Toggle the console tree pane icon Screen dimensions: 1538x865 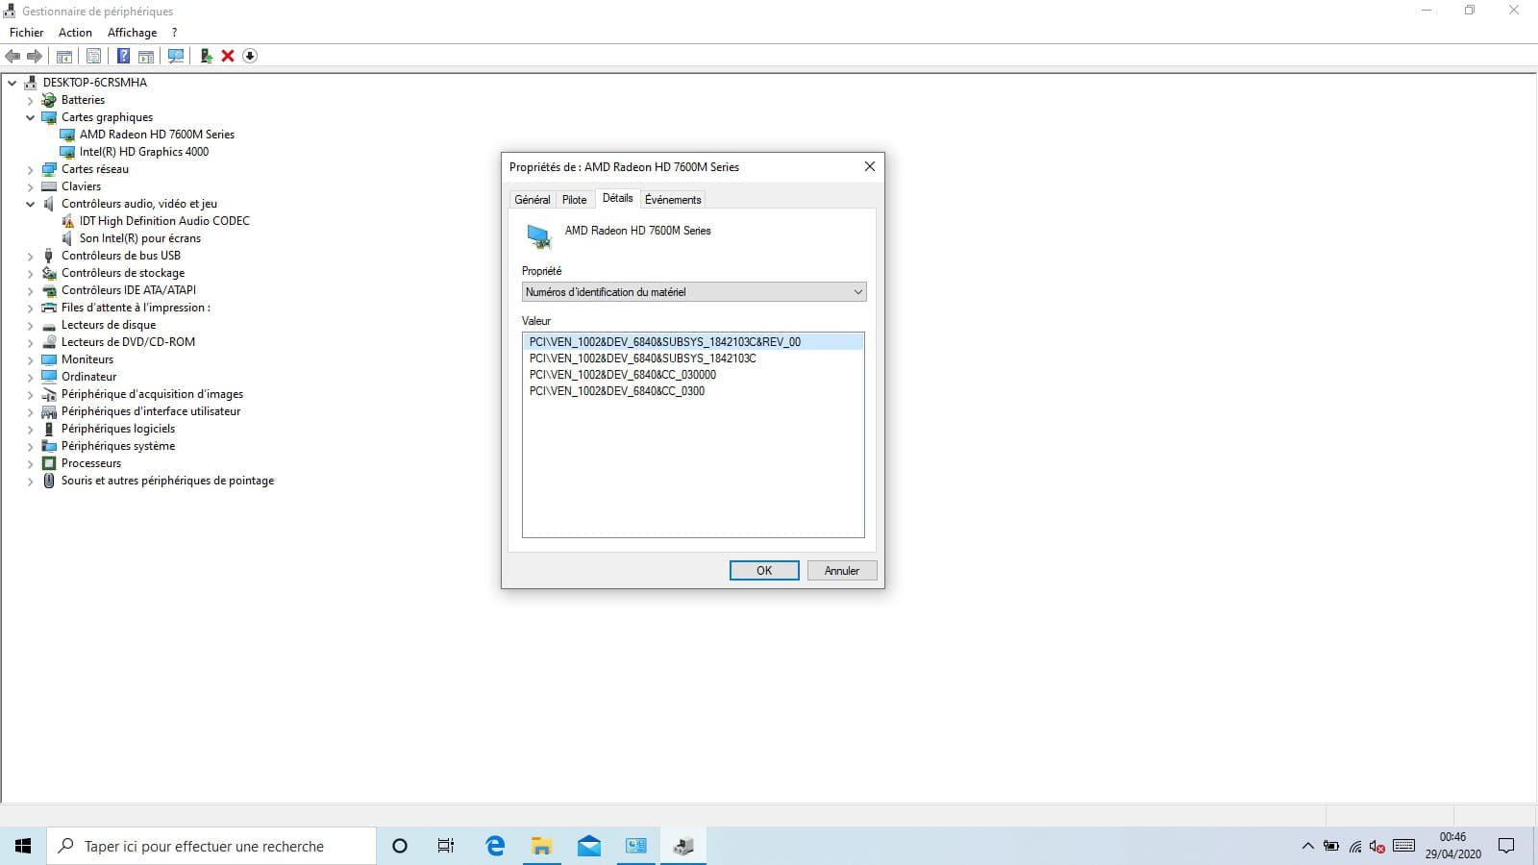[x=64, y=56]
